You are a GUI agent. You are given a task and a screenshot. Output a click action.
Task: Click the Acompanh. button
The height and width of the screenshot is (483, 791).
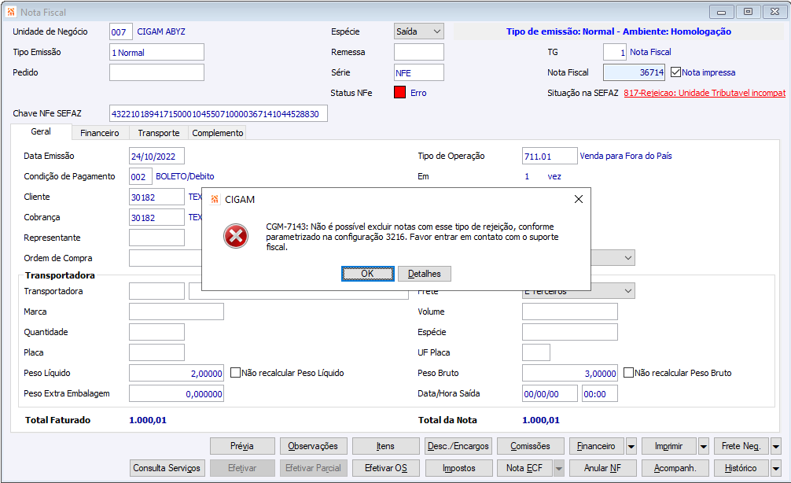tap(675, 468)
